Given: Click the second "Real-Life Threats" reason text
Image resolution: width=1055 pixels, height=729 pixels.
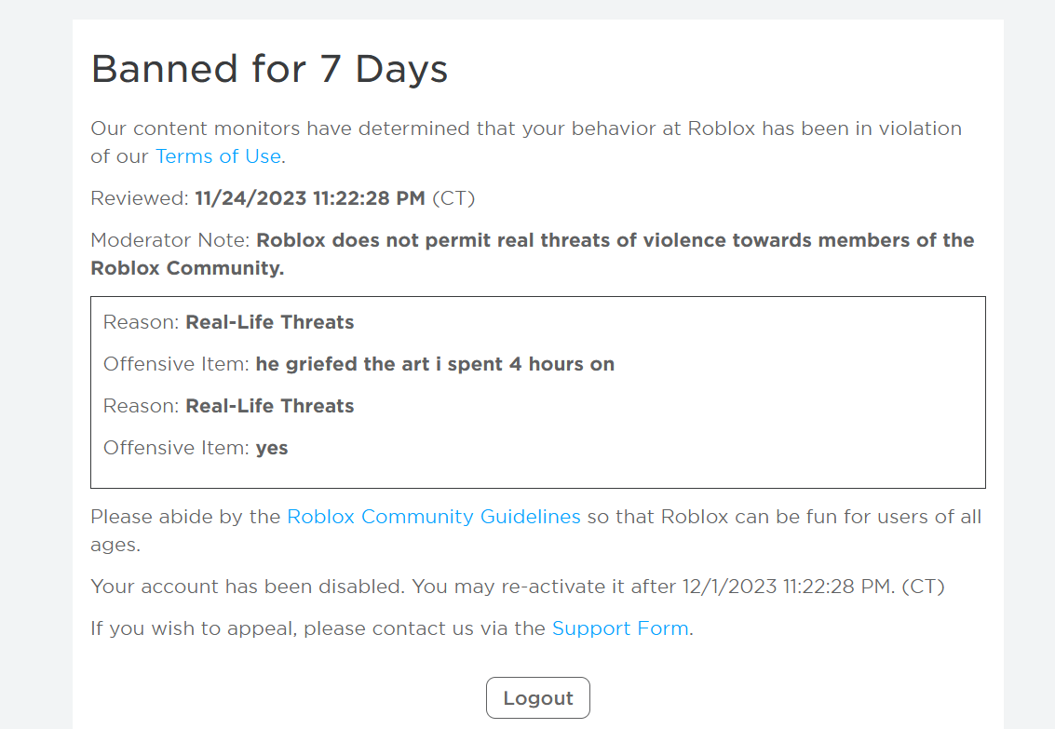Looking at the screenshot, I should (269, 406).
